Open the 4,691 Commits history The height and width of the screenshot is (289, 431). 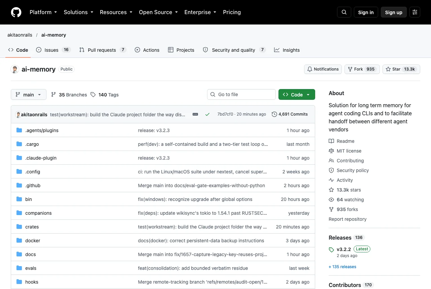click(290, 114)
